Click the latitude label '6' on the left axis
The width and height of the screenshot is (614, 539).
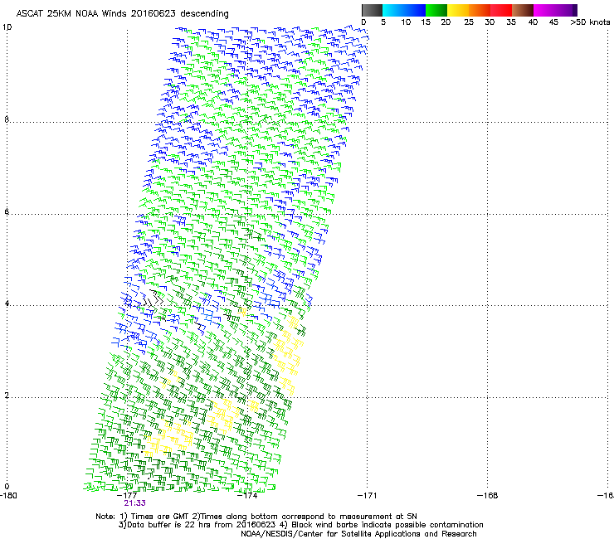coord(7,211)
